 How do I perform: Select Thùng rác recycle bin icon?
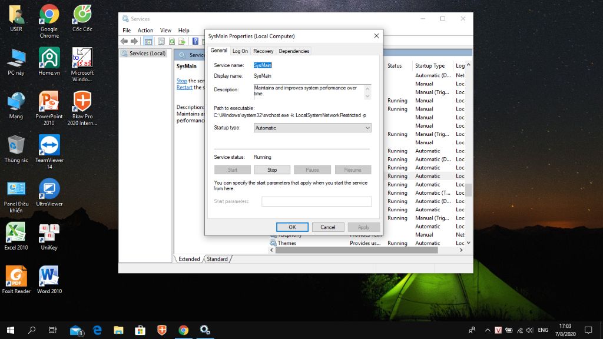pyautogui.click(x=16, y=149)
